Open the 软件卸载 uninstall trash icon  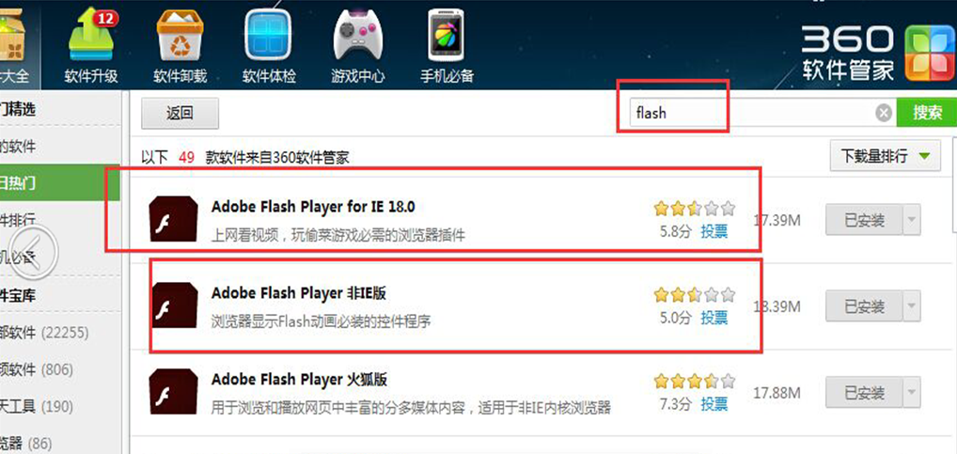coord(180,36)
